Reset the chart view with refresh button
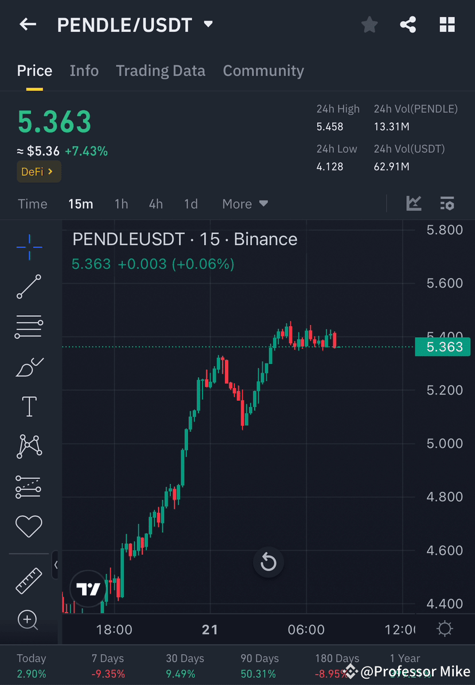This screenshot has width=475, height=685. coord(268,562)
